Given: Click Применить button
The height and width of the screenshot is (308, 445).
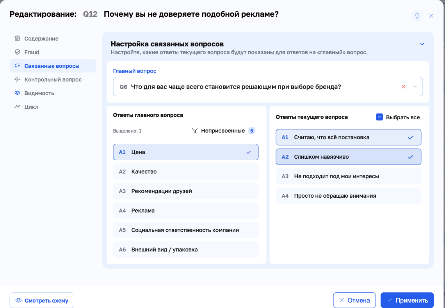Looking at the screenshot, I should click(407, 300).
